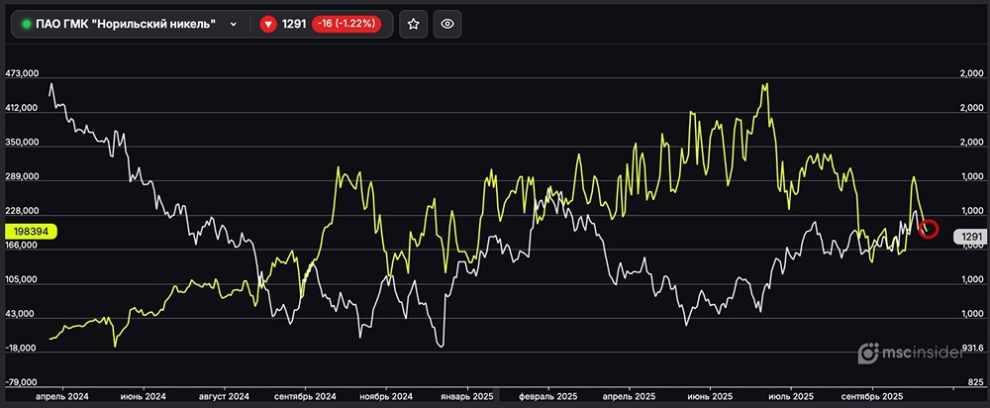The height and width of the screenshot is (408, 990).
Task: Click the 105,000 left axis label
Action: (22, 280)
